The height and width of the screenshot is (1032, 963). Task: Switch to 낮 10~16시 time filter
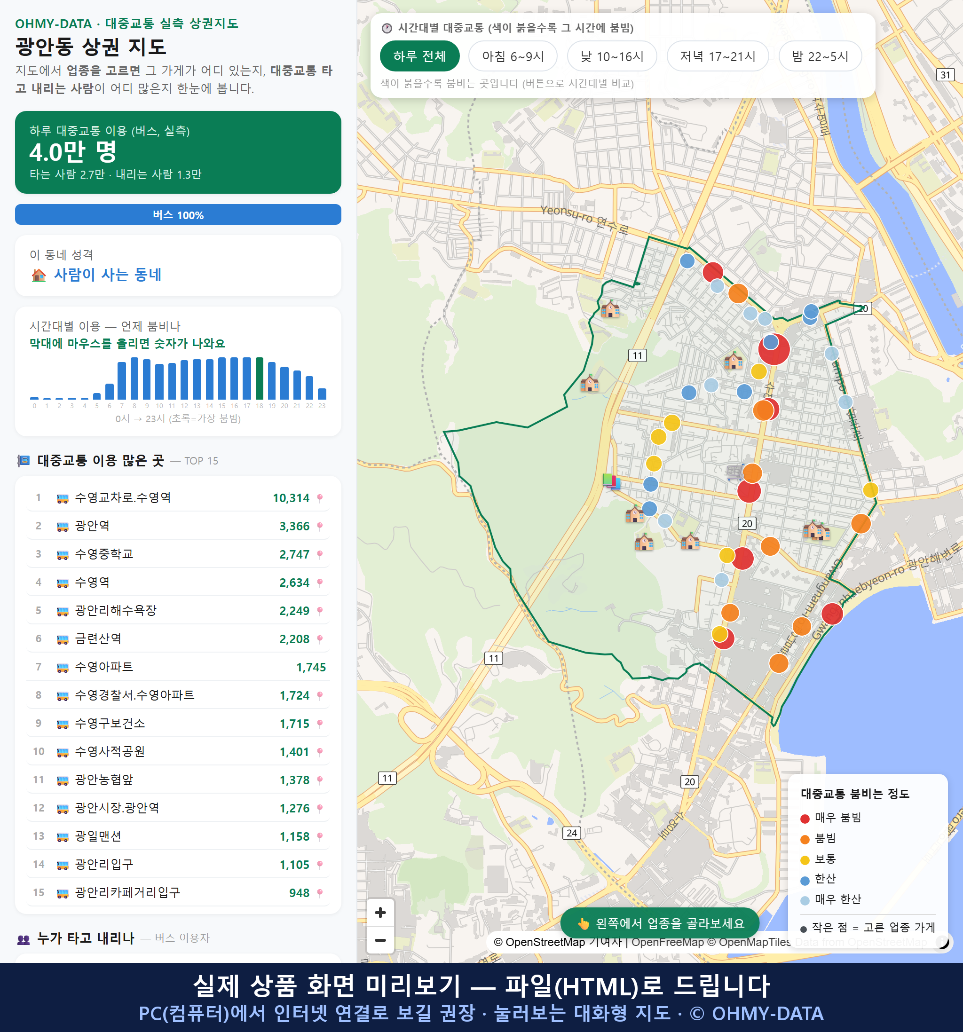(x=612, y=56)
